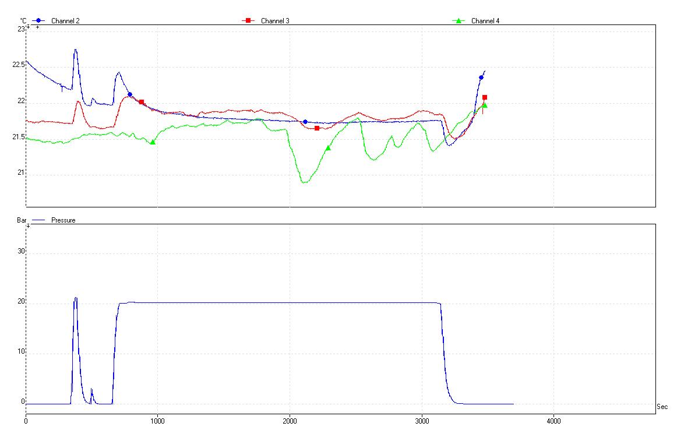677x430 pixels.
Task: Select the last red square marker at curve end
Action: point(485,97)
